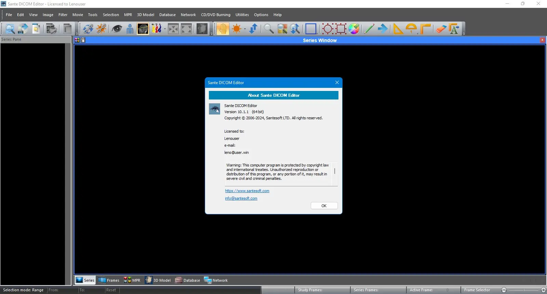Expand dropdown next to colored figures icon
This screenshot has width=547, height=294.
click(x=164, y=29)
